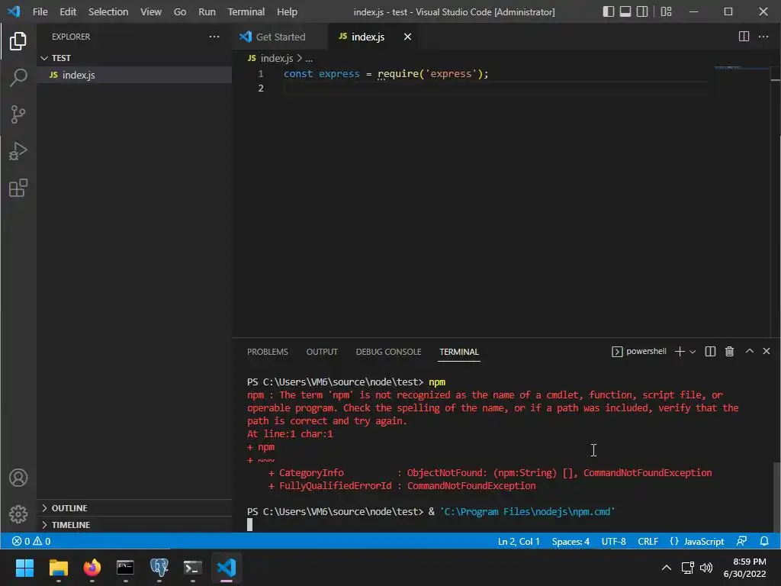Open the Explorer view in activity bar

pyautogui.click(x=18, y=41)
